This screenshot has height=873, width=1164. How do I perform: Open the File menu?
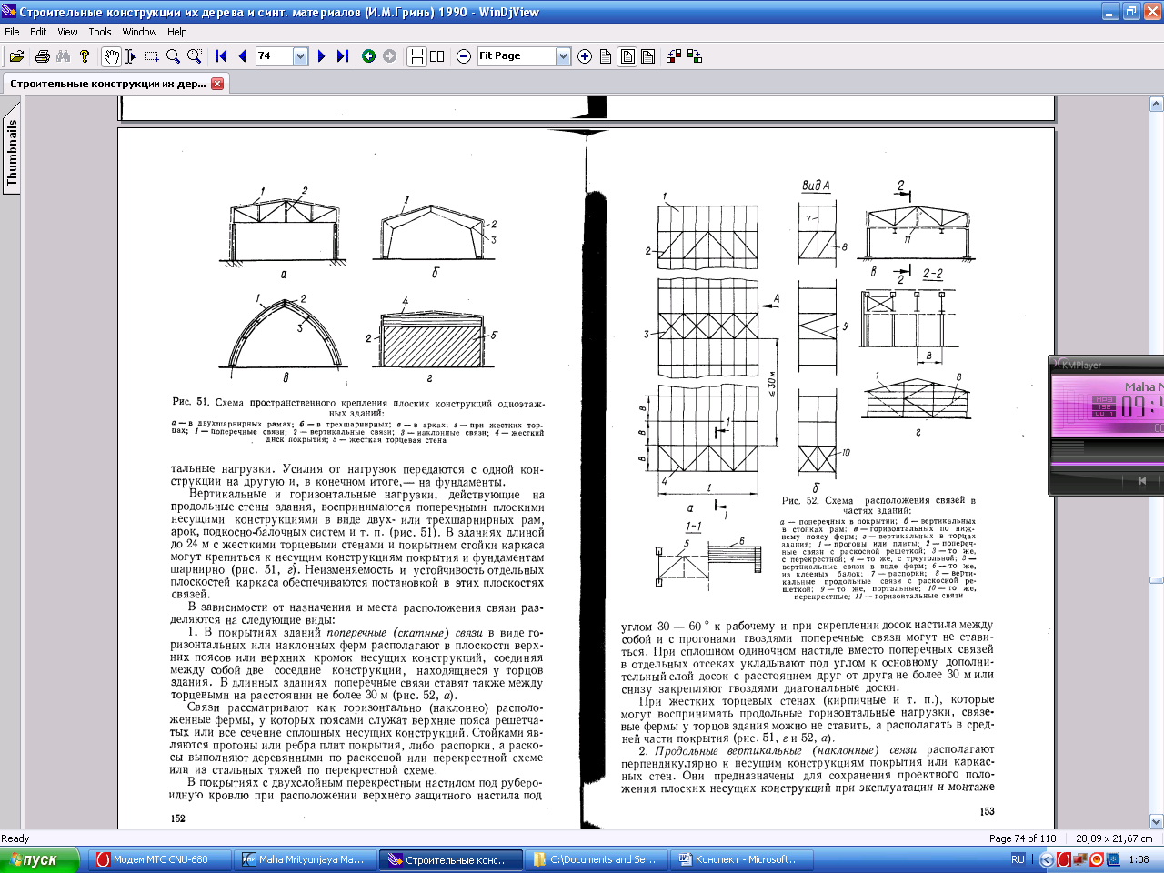click(x=12, y=32)
